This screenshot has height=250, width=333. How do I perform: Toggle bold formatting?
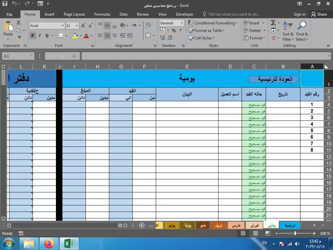[32, 35]
